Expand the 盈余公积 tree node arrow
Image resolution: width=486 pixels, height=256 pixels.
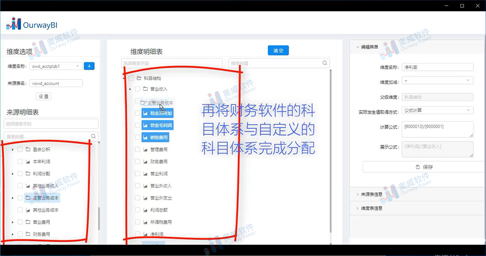[x=13, y=149]
